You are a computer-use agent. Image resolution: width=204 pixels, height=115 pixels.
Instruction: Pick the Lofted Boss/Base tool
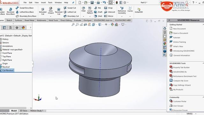point(25,12)
